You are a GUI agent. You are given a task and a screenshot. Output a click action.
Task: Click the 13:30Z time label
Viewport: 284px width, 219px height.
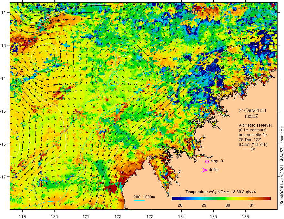pos(251,117)
